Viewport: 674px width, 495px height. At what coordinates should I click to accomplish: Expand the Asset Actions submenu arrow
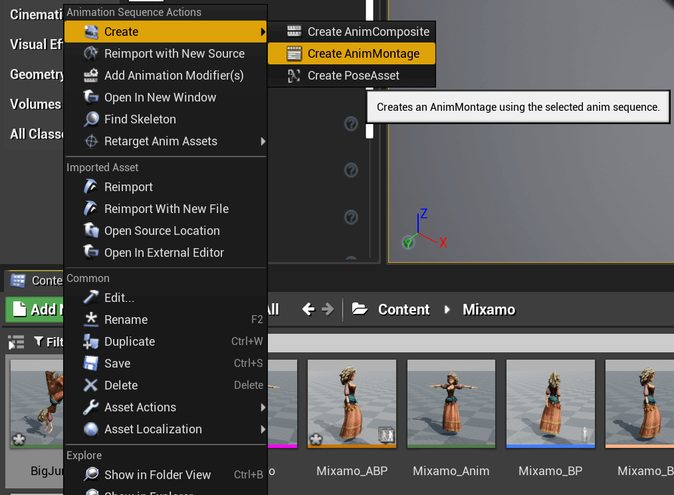[x=263, y=407]
